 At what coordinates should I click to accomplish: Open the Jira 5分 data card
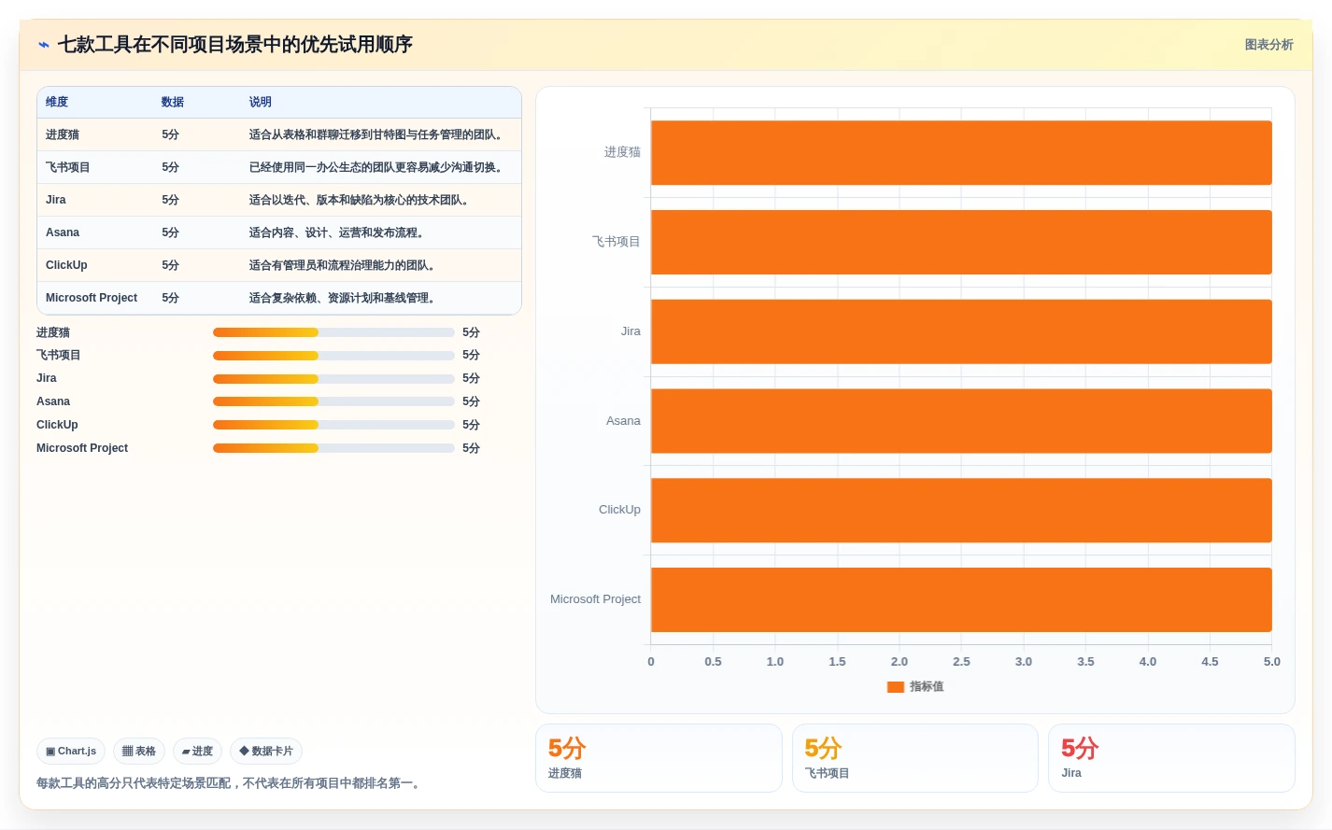[1171, 758]
